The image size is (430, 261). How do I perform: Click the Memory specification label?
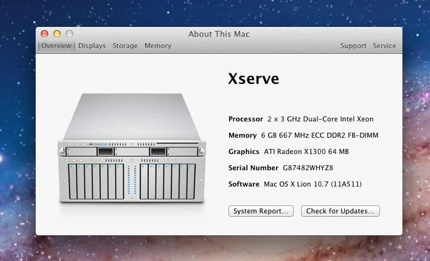point(242,135)
